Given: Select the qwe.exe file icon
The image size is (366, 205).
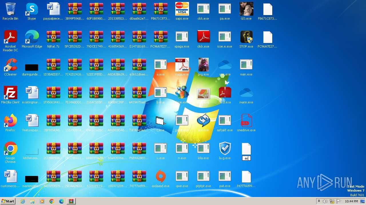Looking at the screenshot, I should pyautogui.click(x=182, y=179).
